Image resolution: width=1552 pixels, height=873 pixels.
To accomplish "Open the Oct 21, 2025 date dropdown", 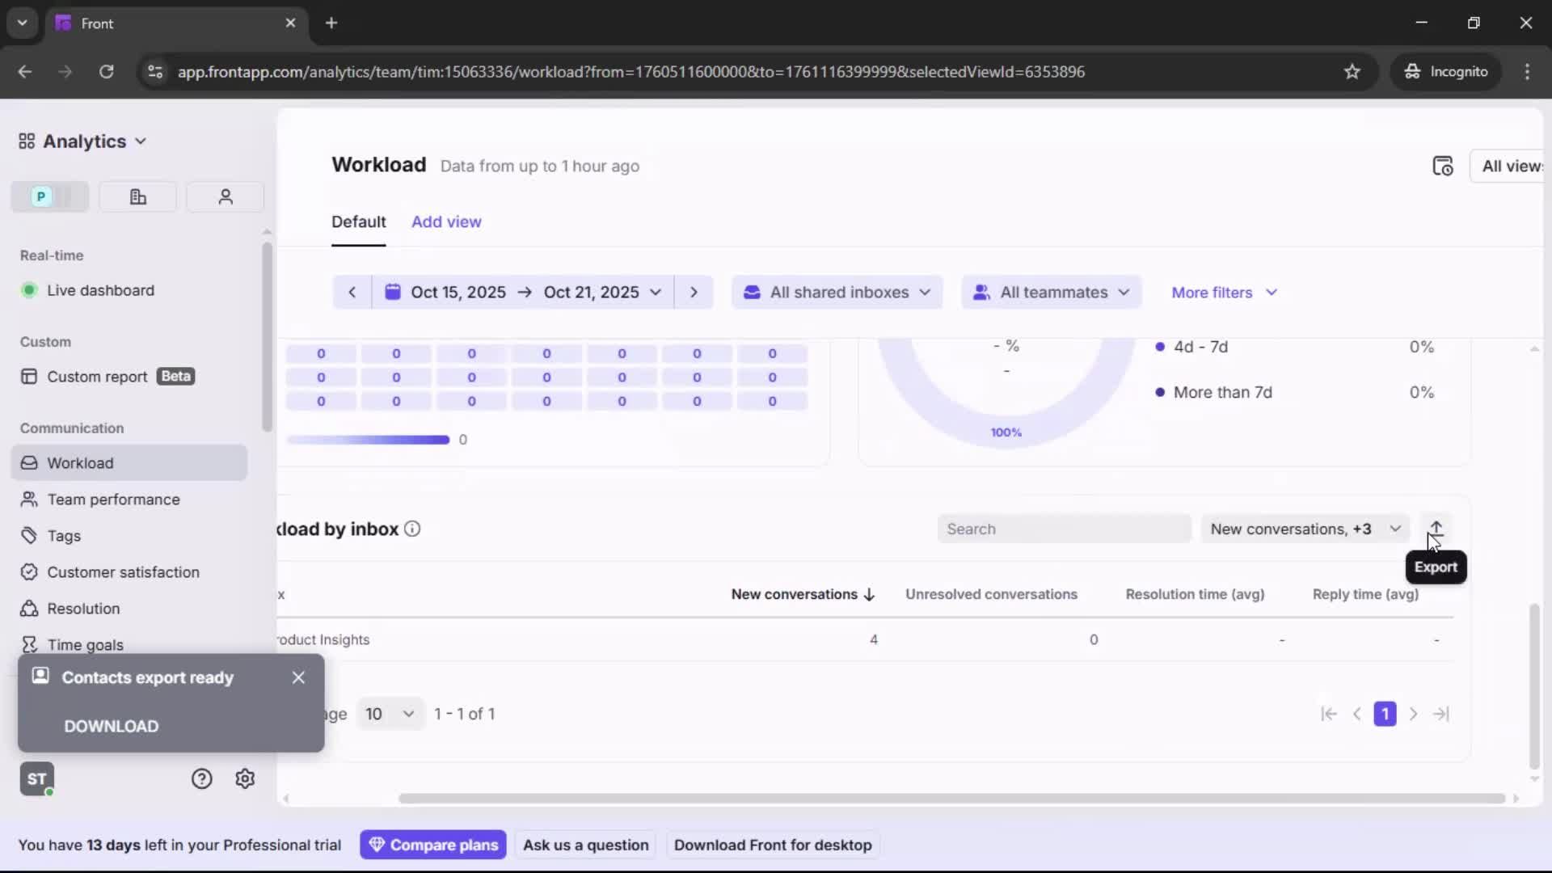I will tap(602, 292).
